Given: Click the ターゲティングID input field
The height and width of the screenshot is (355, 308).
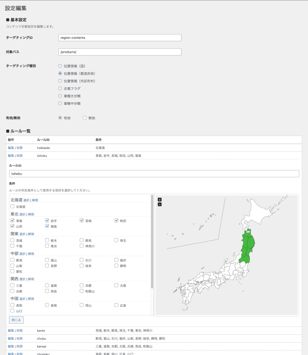Looking at the screenshot, I should pyautogui.click(x=120, y=37).
